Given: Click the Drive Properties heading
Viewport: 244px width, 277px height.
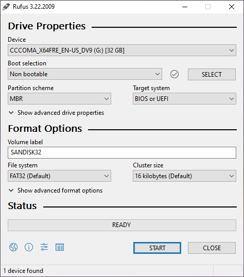Looking at the screenshot, I should click(47, 26).
